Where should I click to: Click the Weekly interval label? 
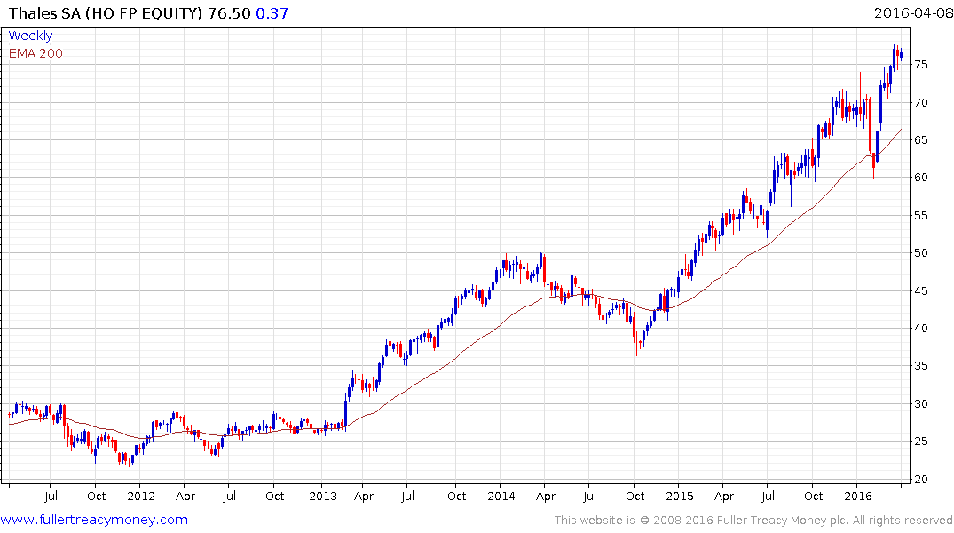(30, 36)
